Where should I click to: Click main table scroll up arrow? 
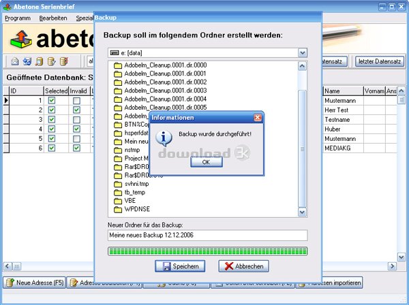[402, 91]
